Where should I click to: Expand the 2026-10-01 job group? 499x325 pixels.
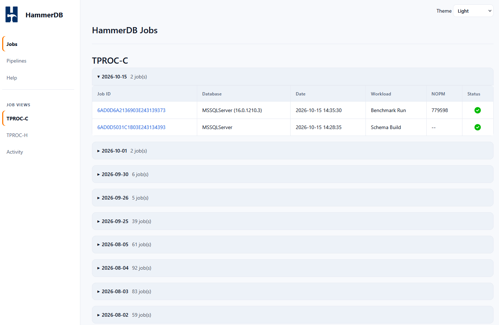click(293, 151)
